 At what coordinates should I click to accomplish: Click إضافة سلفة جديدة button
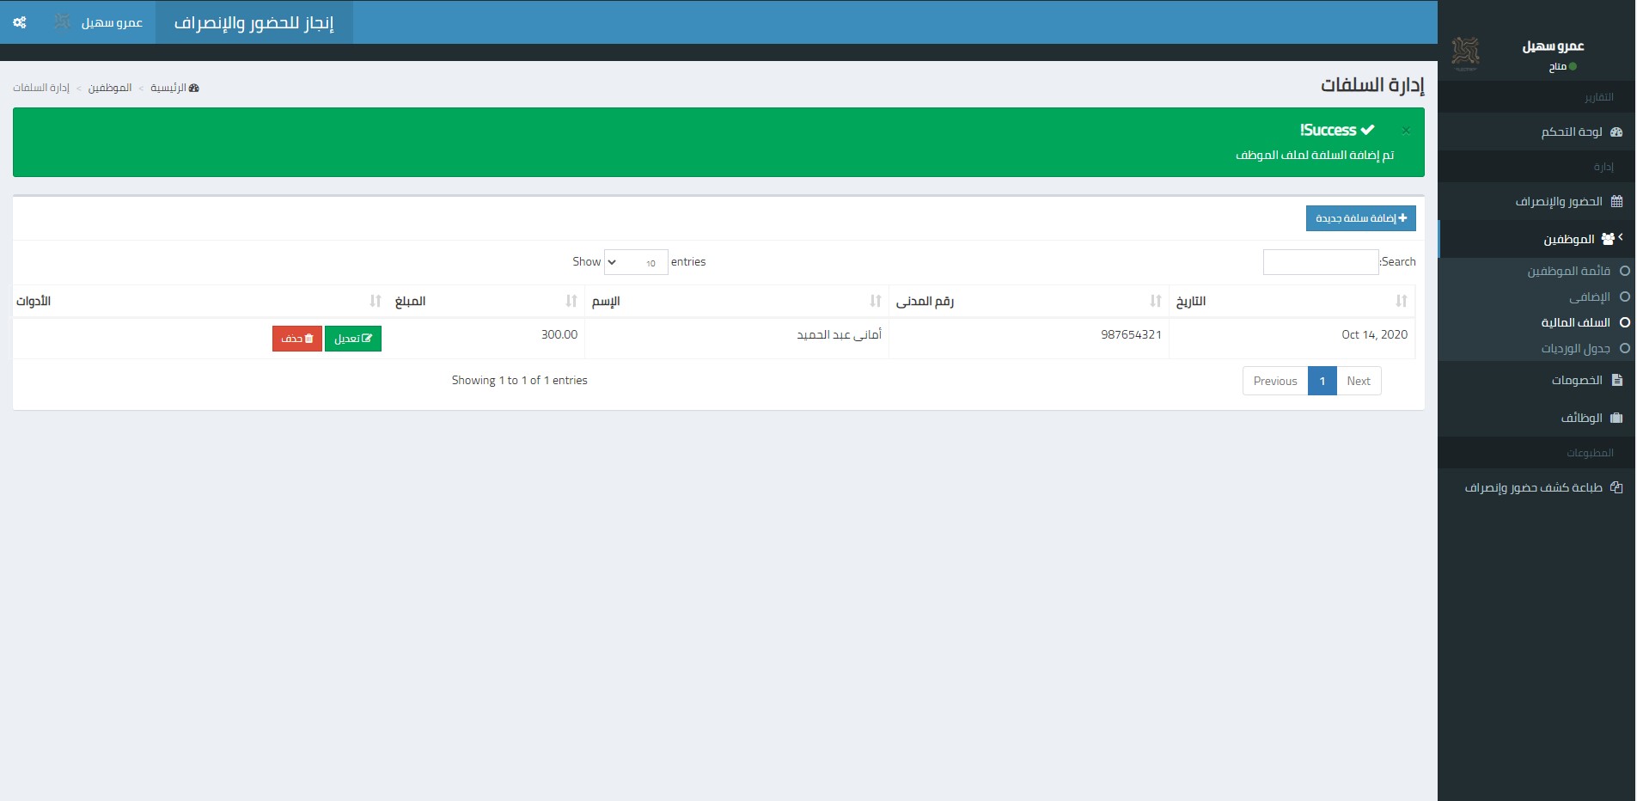point(1360,218)
